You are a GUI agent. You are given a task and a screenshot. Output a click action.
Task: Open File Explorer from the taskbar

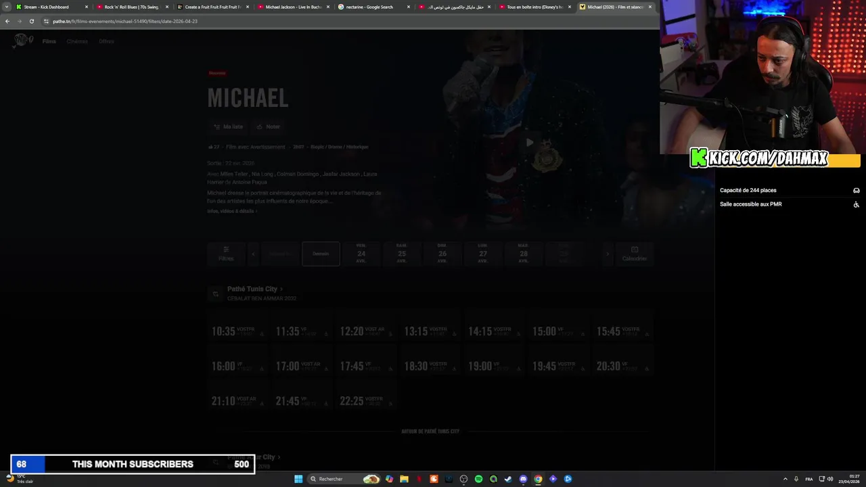click(x=404, y=479)
